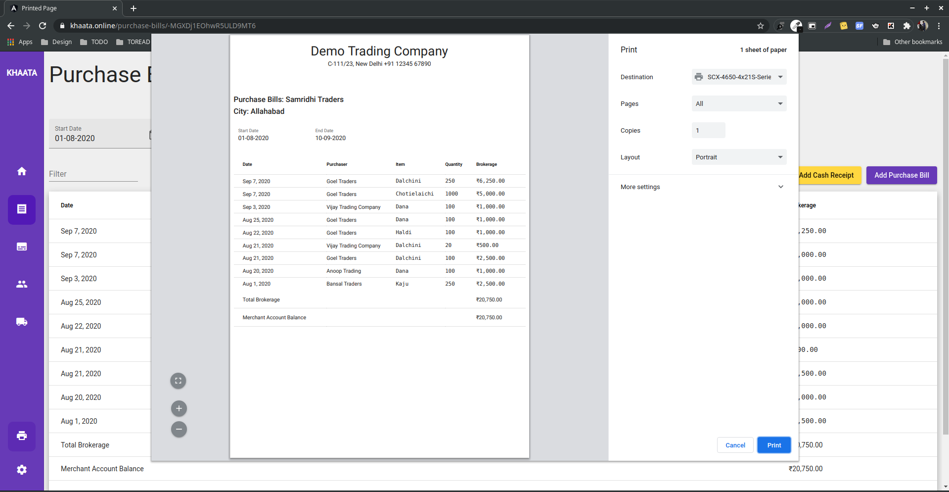Click the blue SF extension icon
This screenshot has width=949, height=492.
pyautogui.click(x=859, y=26)
